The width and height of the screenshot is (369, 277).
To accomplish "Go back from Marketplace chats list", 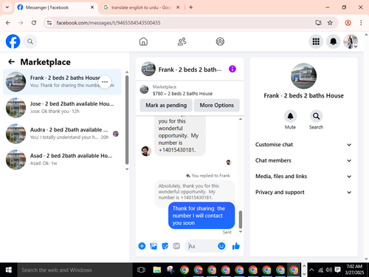I will click(12, 62).
